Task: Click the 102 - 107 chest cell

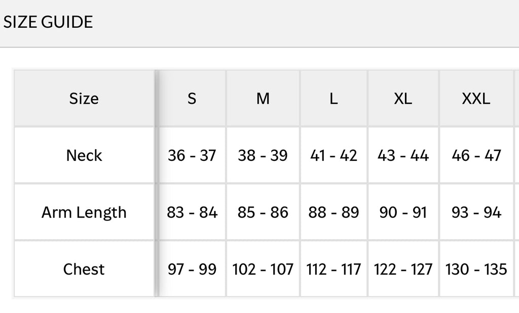Action: (263, 269)
